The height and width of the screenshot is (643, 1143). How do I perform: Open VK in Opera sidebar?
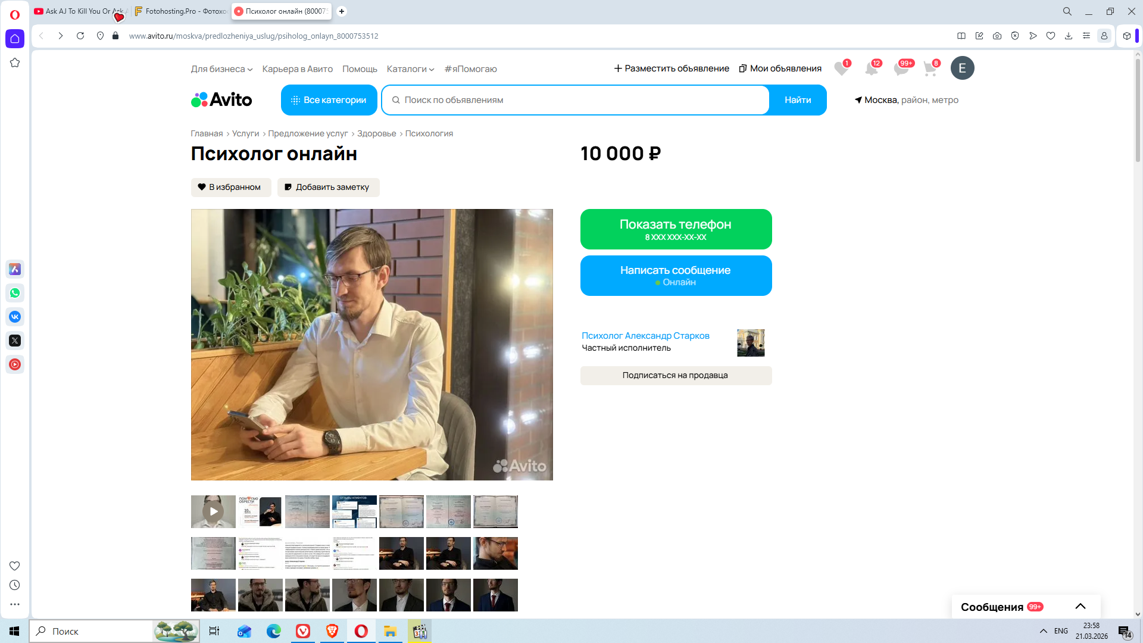(15, 317)
